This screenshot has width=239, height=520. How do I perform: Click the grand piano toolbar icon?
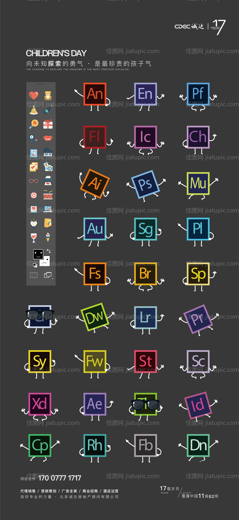point(48,153)
